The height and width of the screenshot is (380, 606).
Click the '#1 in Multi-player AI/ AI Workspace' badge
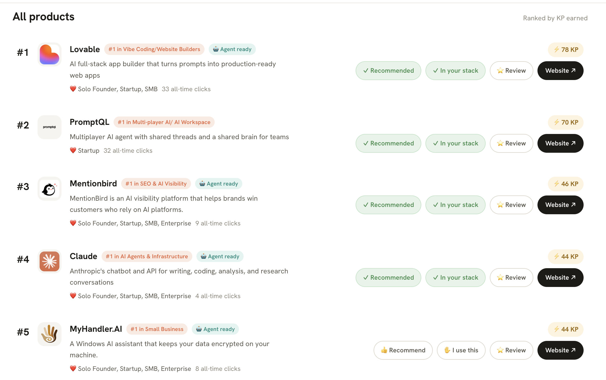pyautogui.click(x=164, y=122)
